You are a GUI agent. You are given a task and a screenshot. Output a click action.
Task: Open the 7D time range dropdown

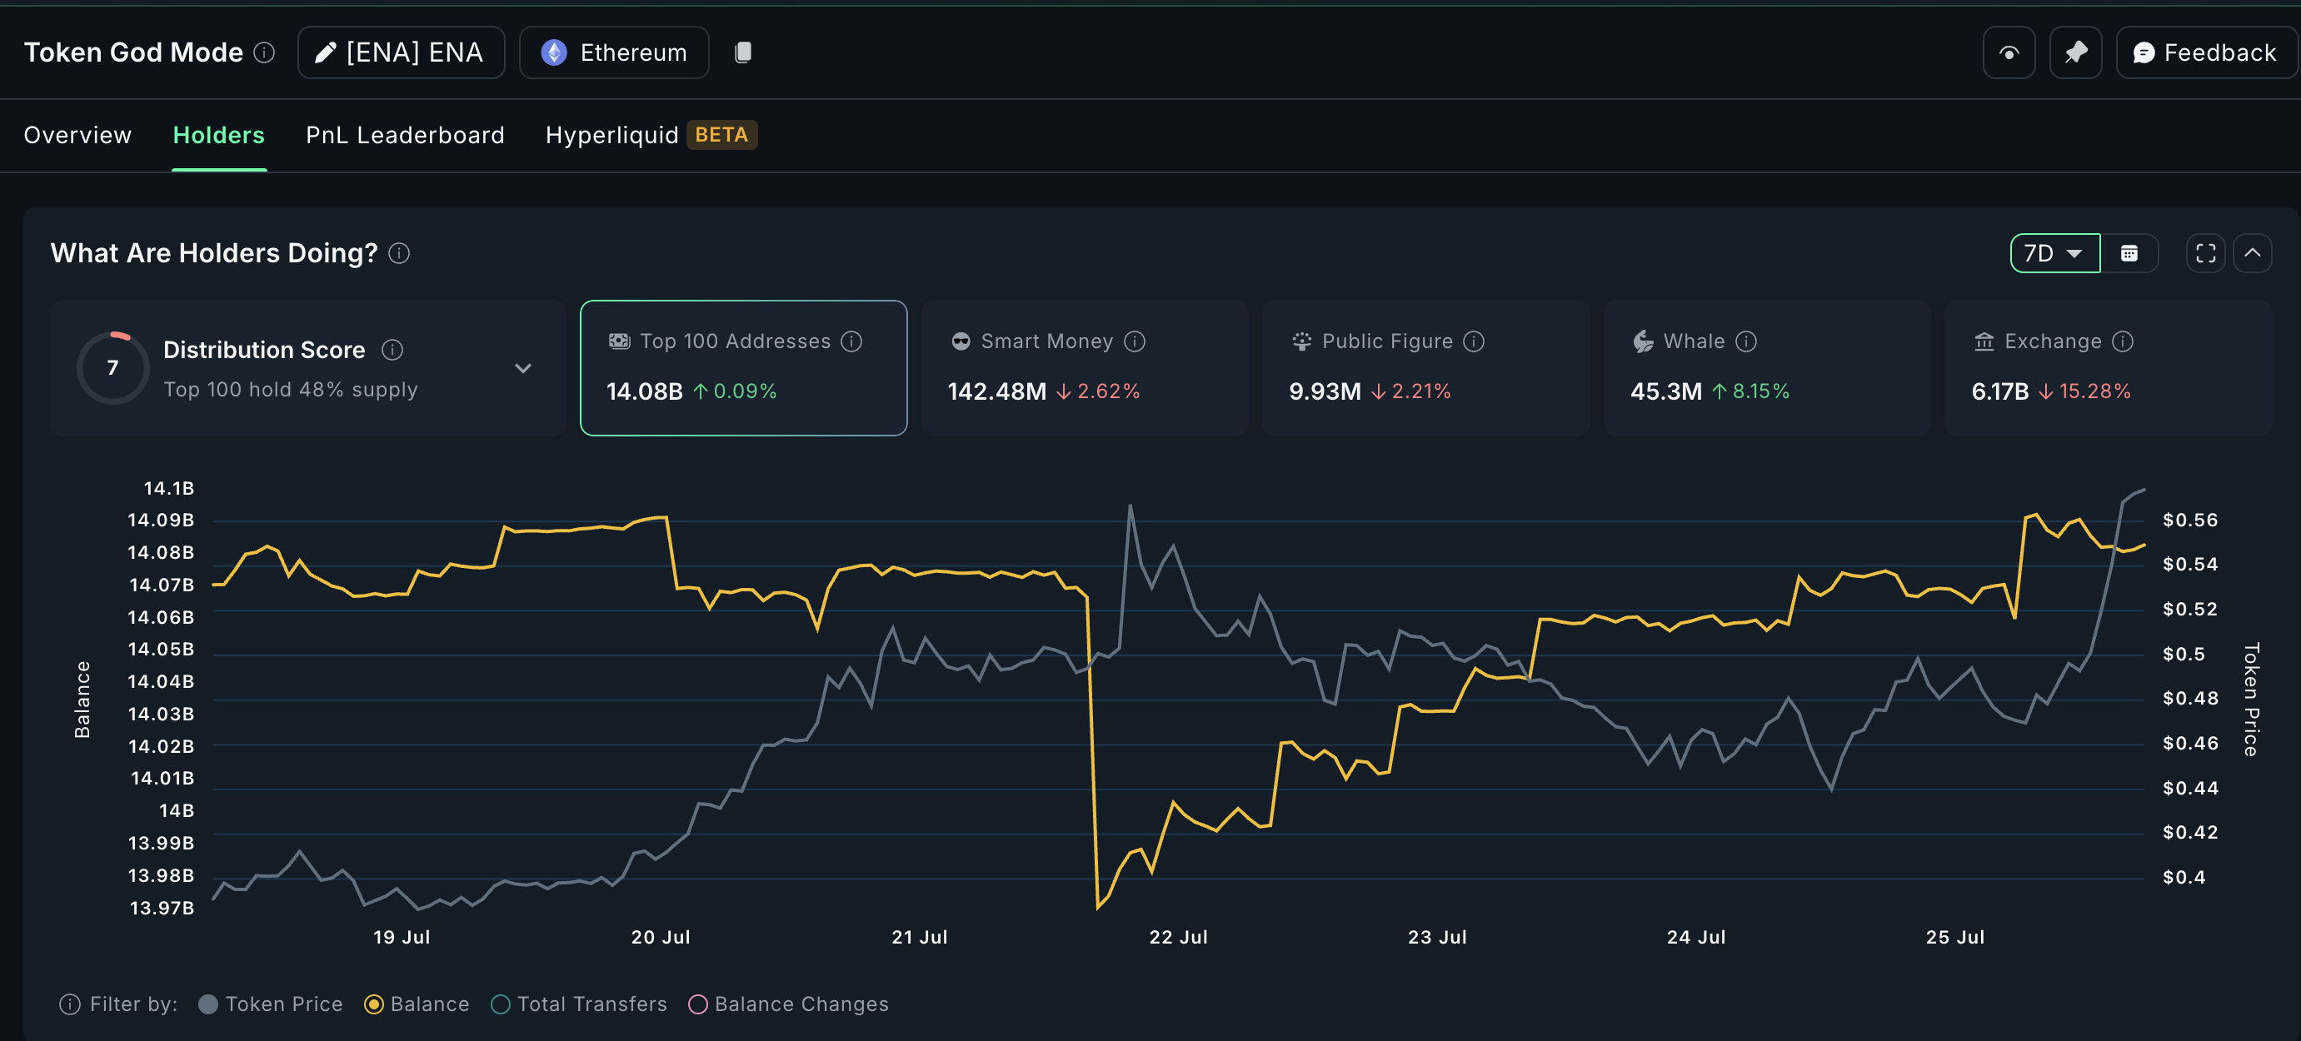point(2054,253)
